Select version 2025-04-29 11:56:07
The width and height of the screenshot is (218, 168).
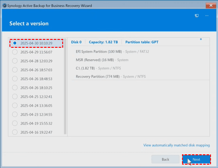(15, 52)
